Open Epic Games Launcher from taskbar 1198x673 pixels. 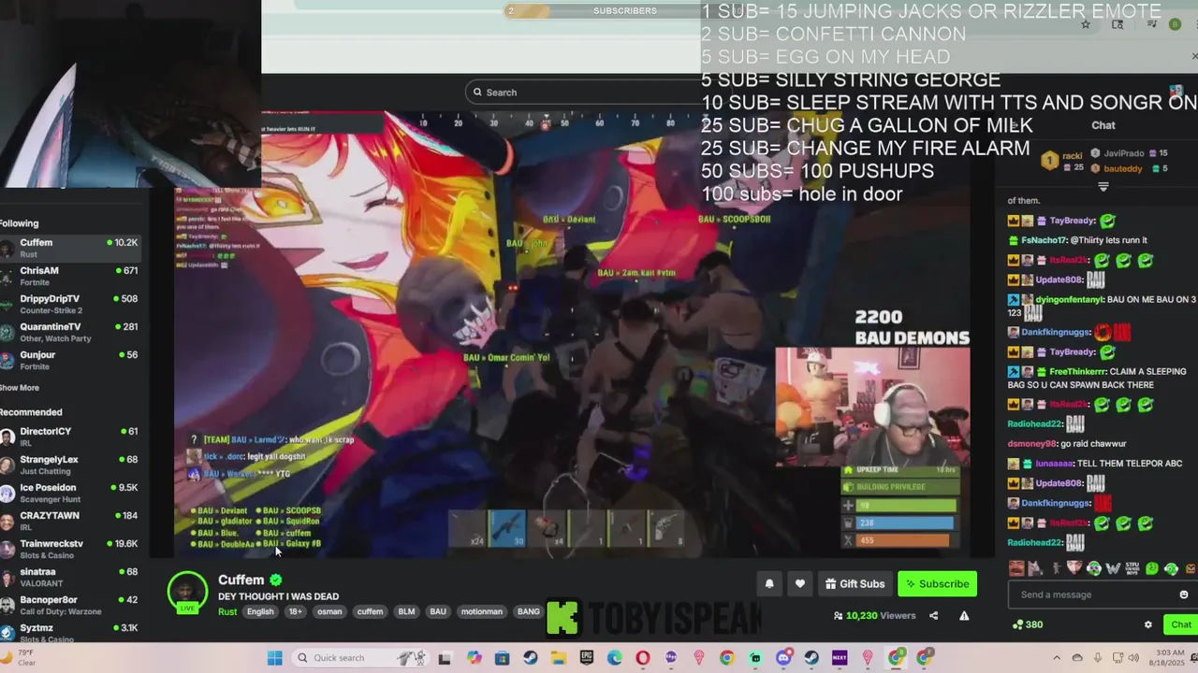coord(587,658)
